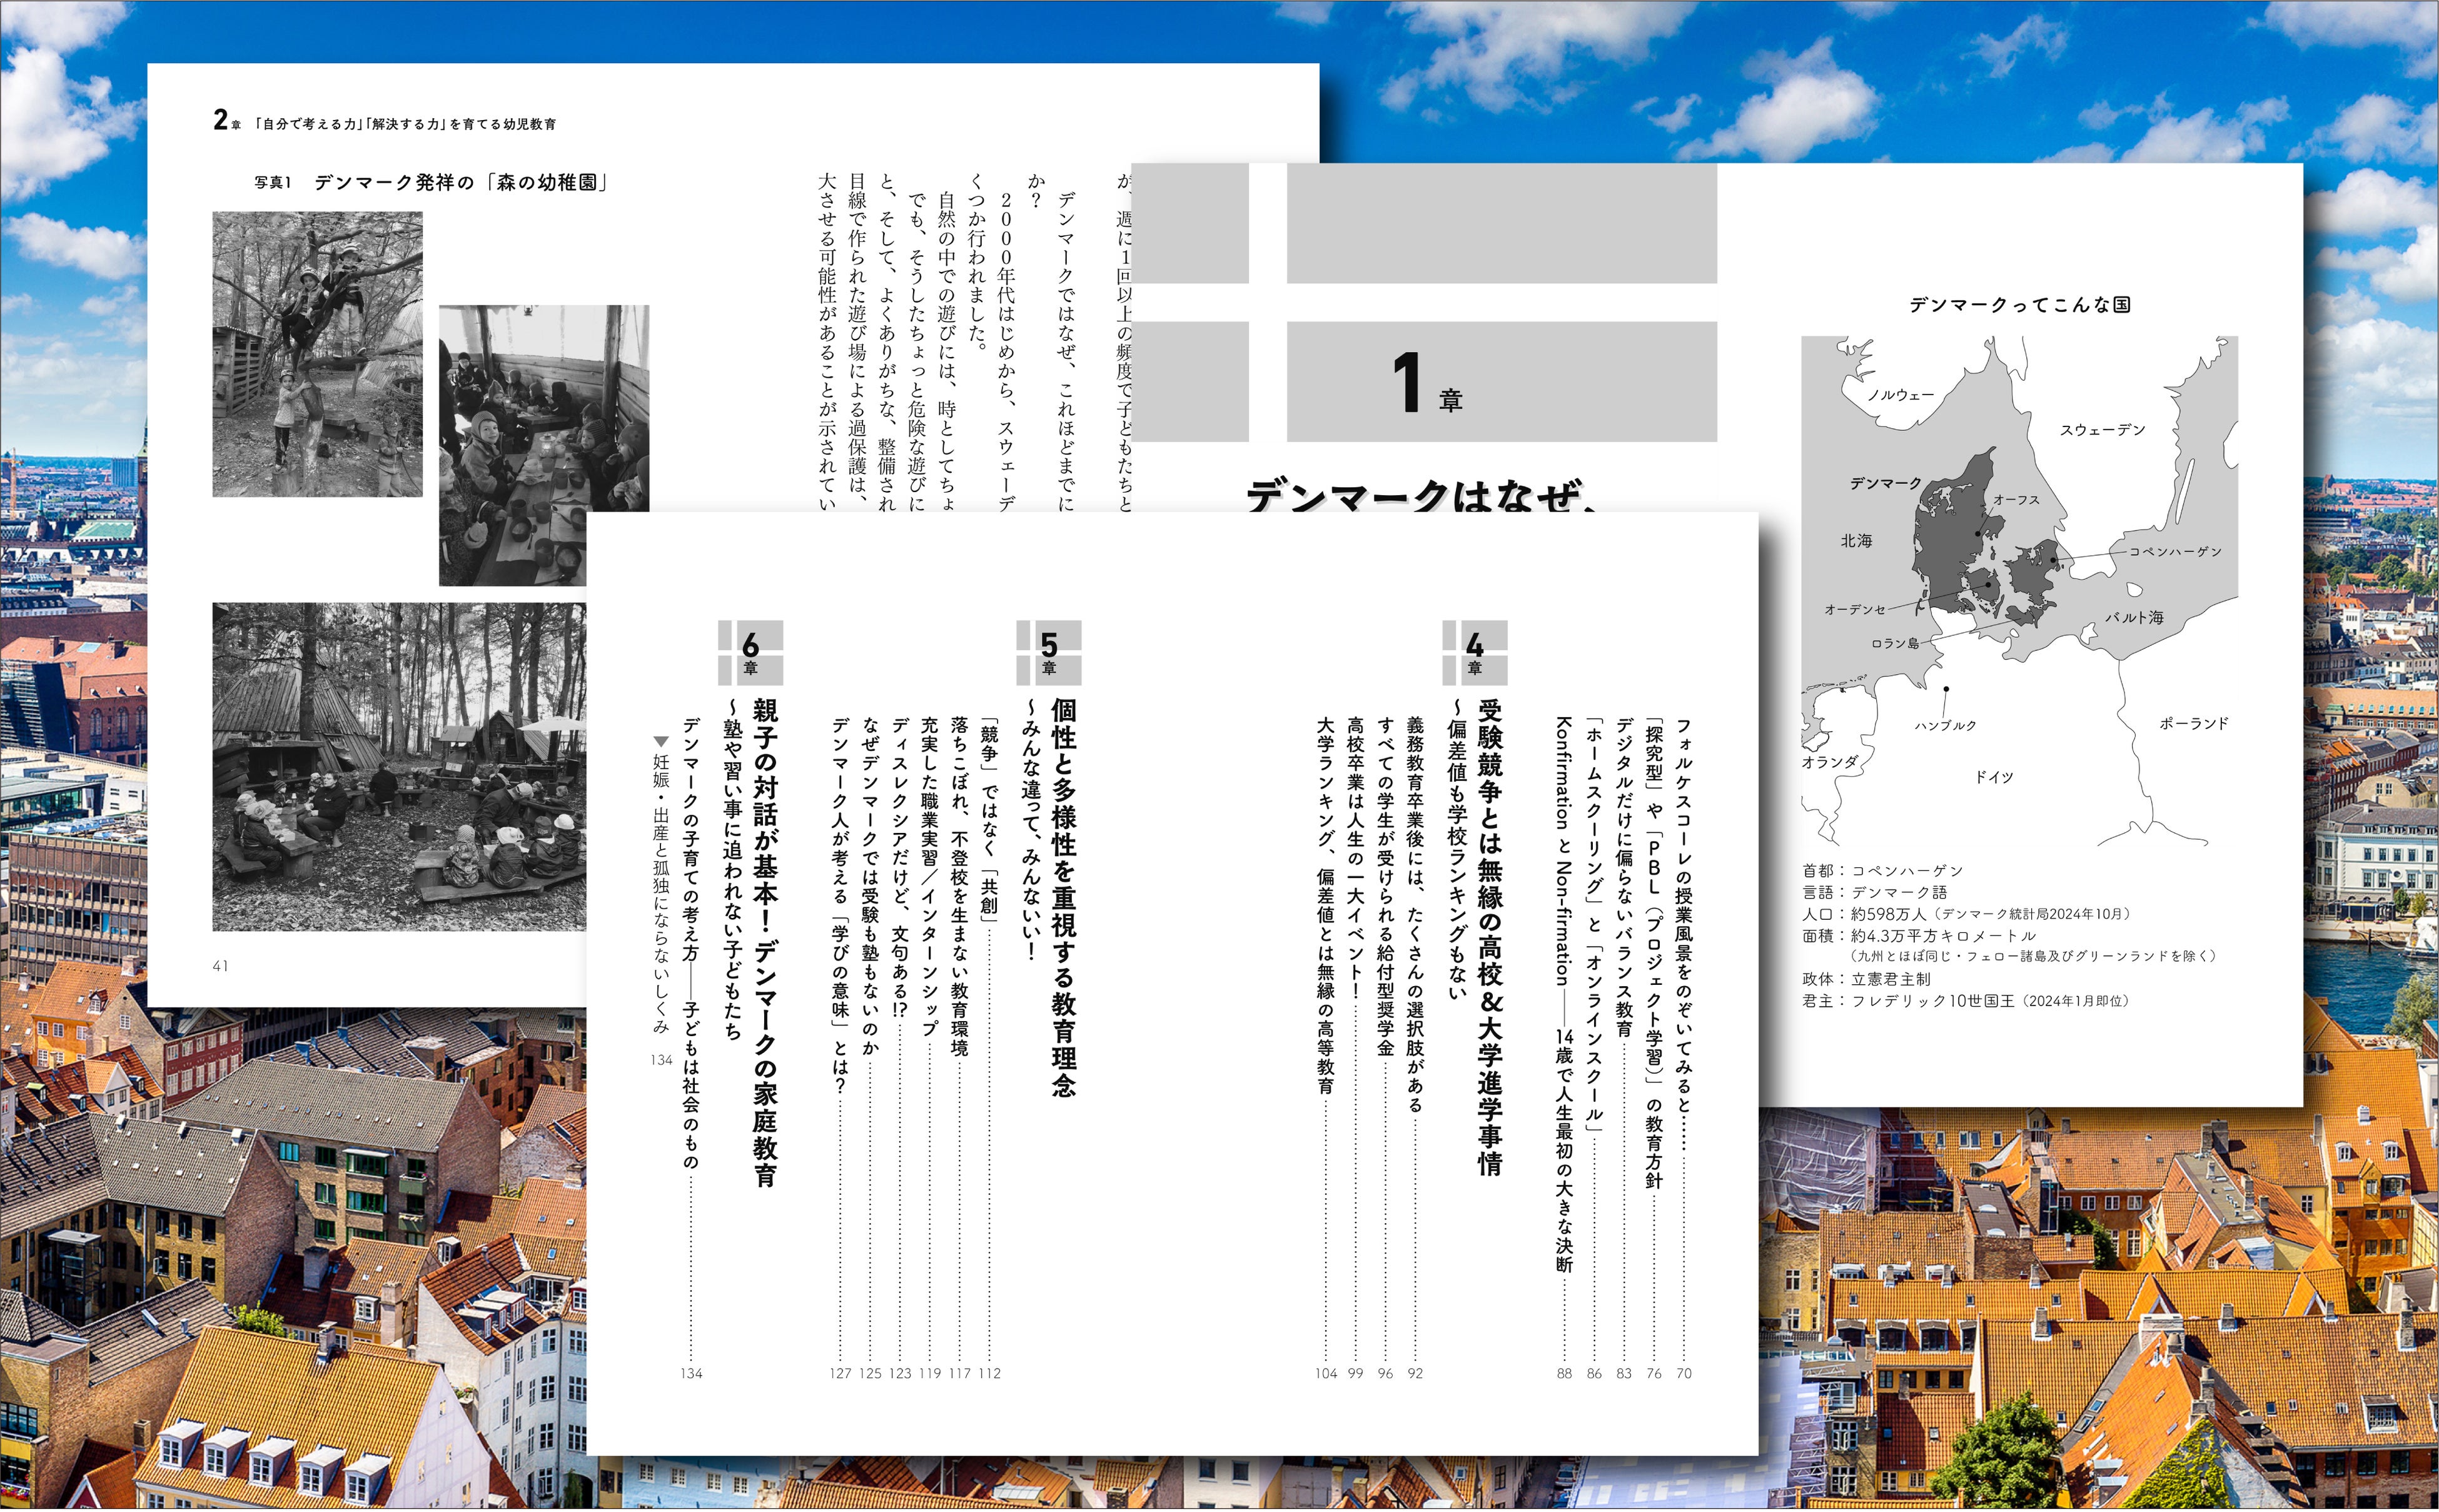
Task: Expand the triangle beside 妊娠・出産と孤独にならないしくみ
Action: [x=660, y=741]
